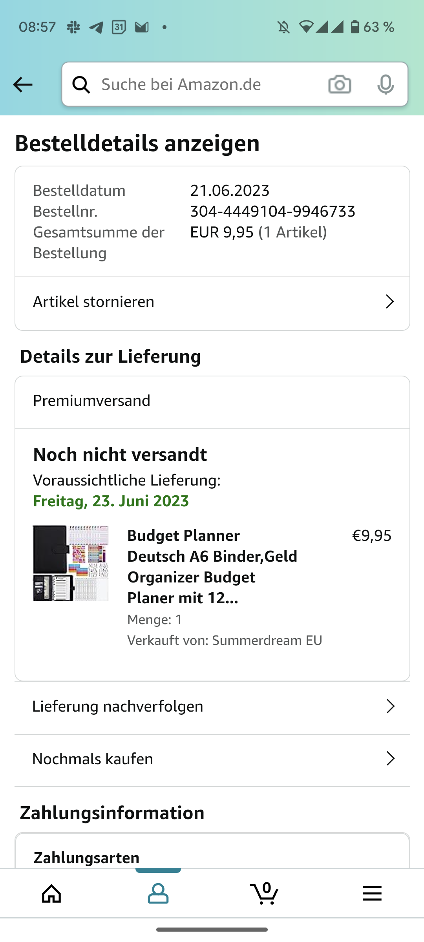Tap chevron next to Lieferung nachverfolgen
The width and height of the screenshot is (424, 942).
[x=390, y=706]
